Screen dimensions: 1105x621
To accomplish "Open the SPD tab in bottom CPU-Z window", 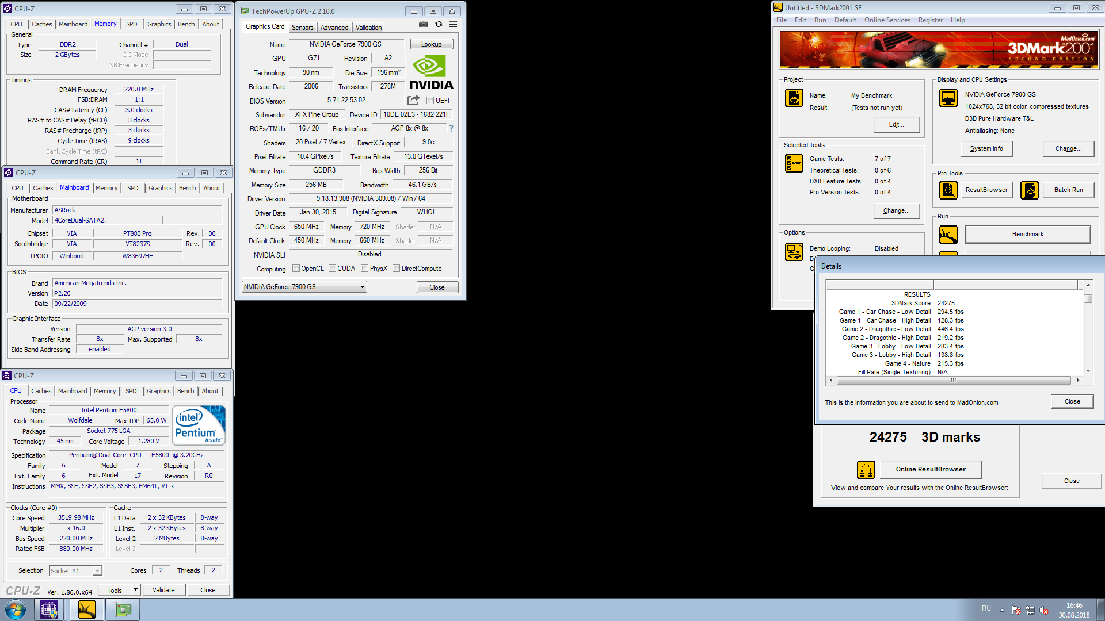I will (131, 391).
